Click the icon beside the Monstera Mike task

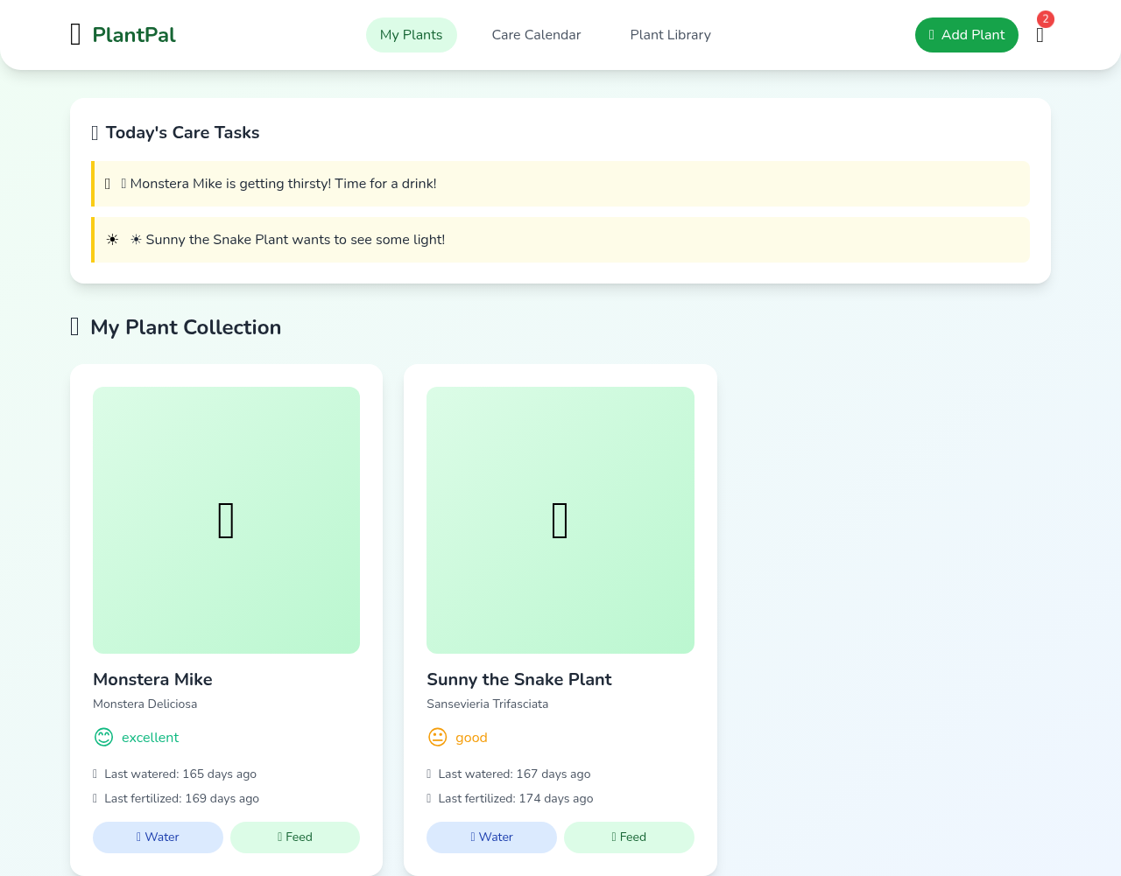click(x=108, y=184)
